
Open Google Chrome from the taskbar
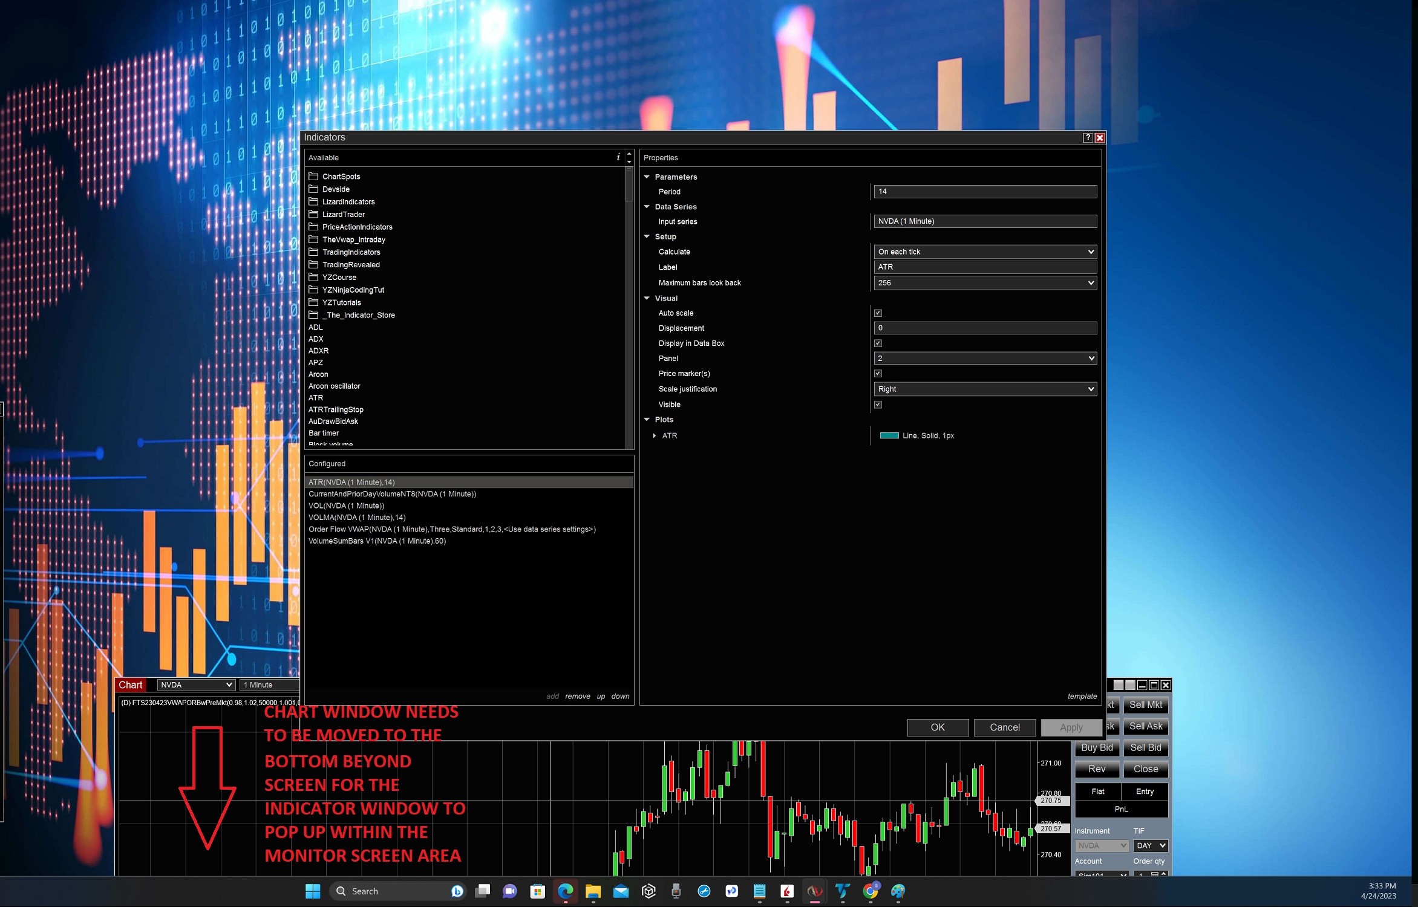point(871,891)
